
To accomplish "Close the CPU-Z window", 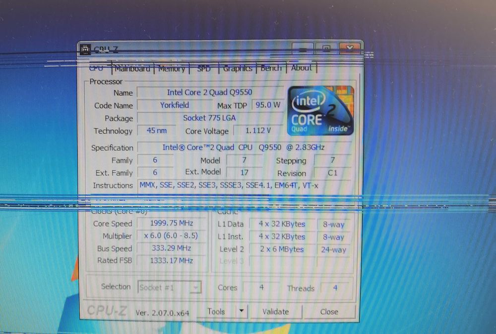I will pos(350,48).
